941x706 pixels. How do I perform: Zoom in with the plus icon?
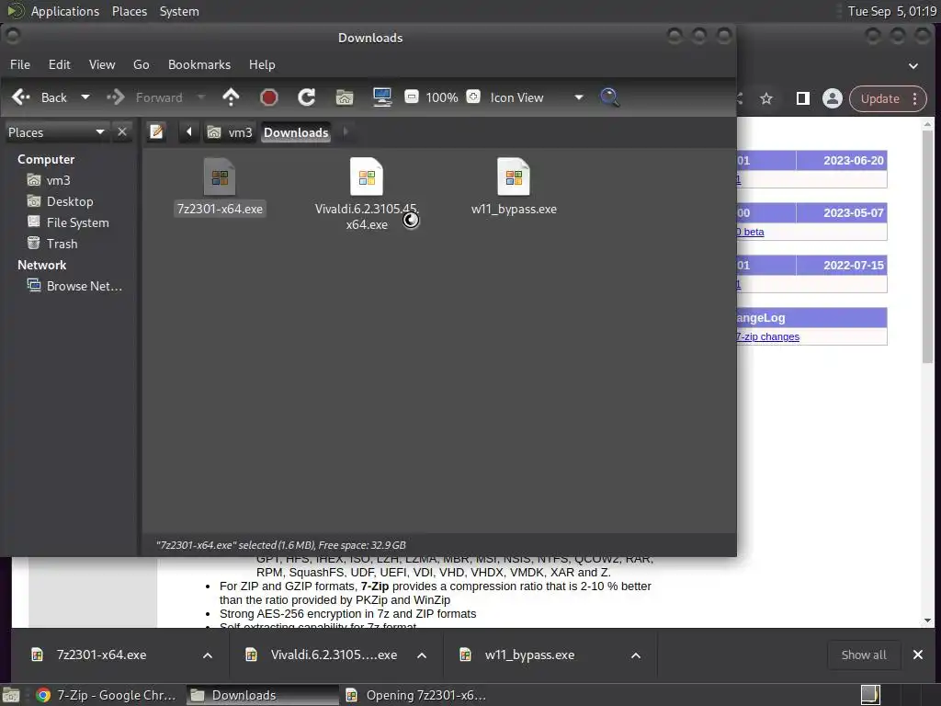tap(473, 97)
